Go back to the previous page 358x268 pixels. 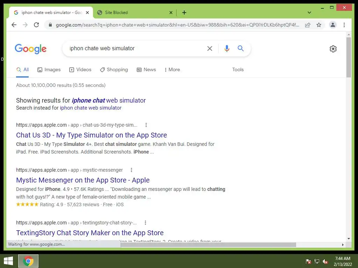14,25
